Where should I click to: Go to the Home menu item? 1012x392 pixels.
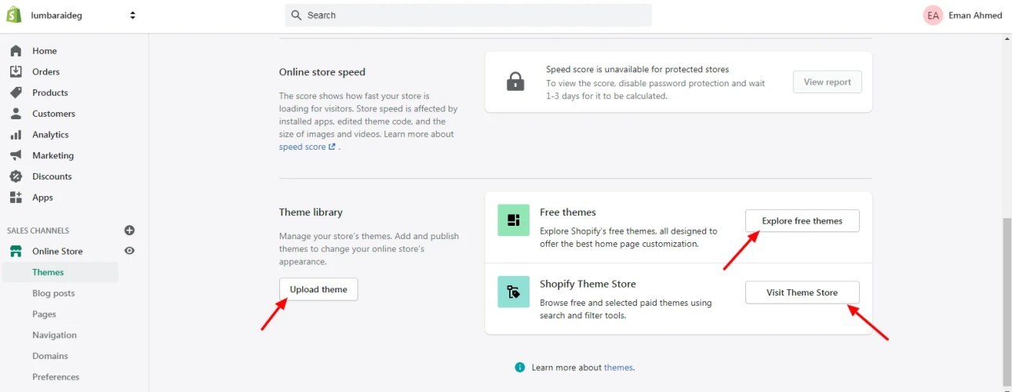[x=45, y=51]
